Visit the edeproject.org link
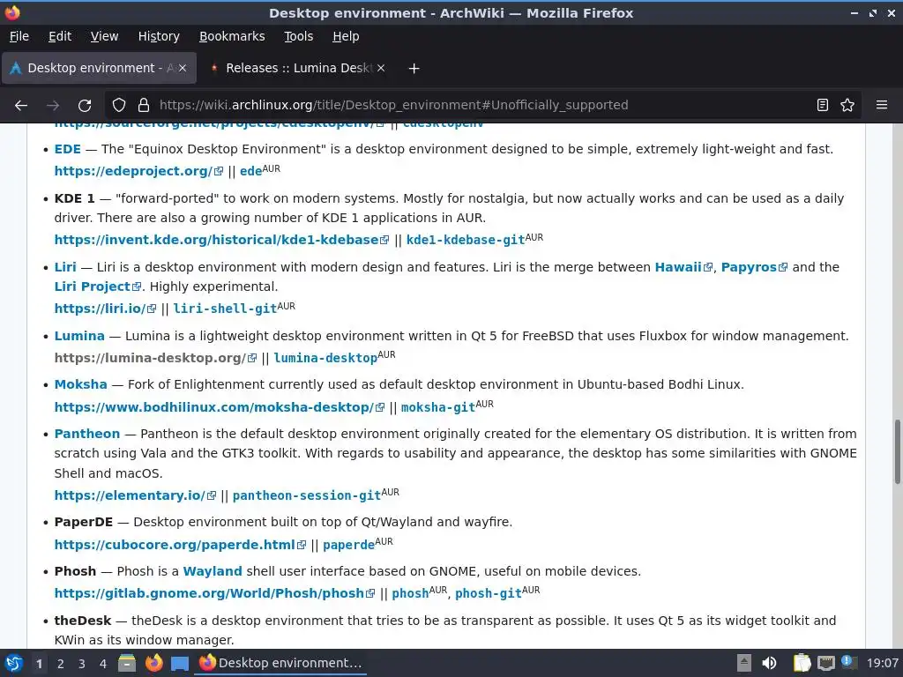 point(138,171)
